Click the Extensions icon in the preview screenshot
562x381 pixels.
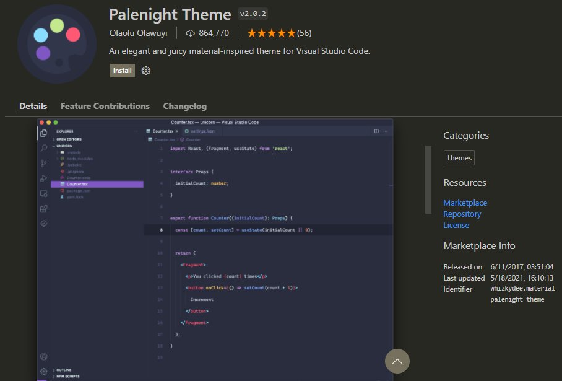pyautogui.click(x=44, y=209)
